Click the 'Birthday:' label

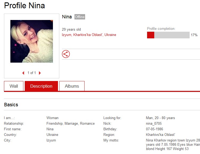[110, 129]
